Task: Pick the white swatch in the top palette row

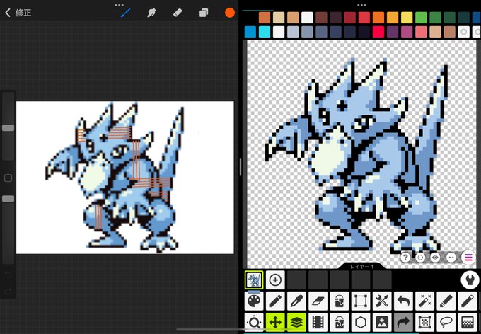Action: coord(307,18)
